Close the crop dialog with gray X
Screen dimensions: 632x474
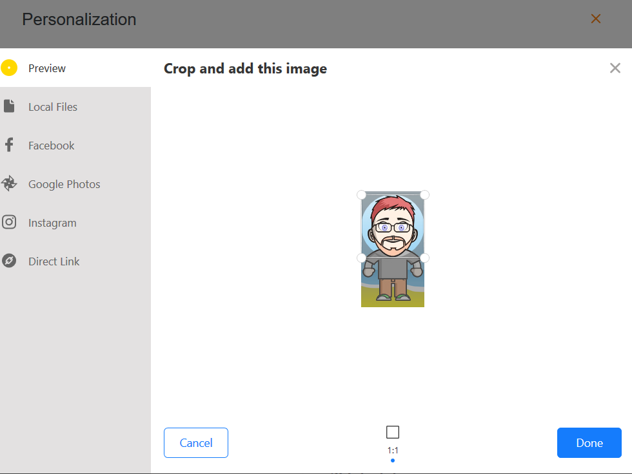(615, 68)
